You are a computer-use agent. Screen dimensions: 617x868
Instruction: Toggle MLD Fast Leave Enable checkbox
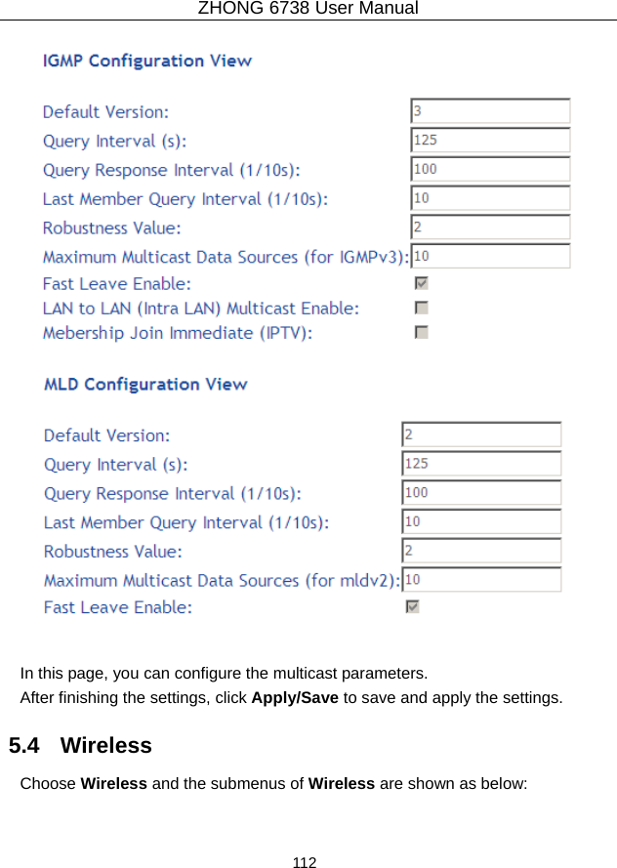coord(412,607)
